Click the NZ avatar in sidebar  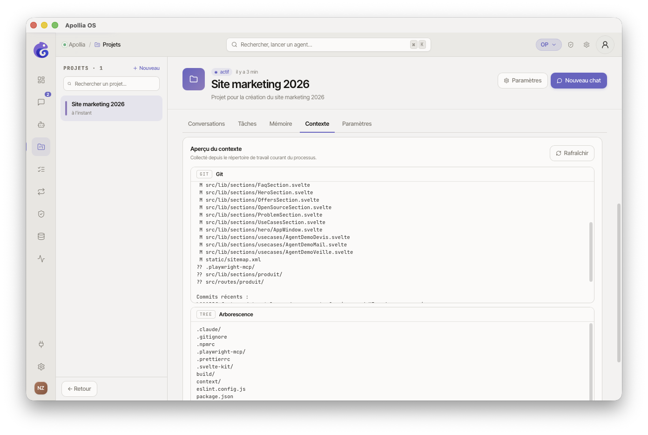(x=41, y=388)
